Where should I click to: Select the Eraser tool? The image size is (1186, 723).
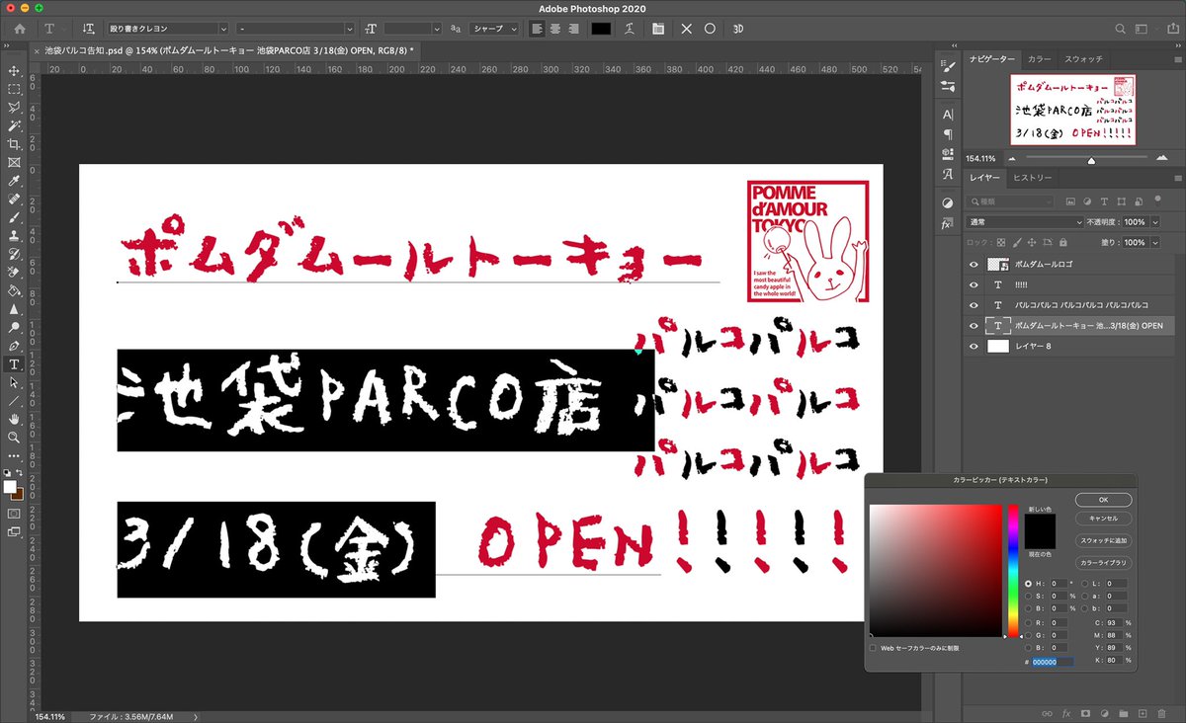click(x=14, y=273)
